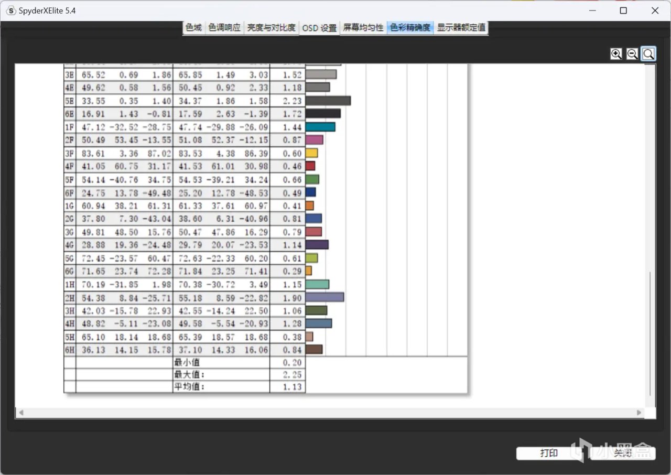Click the dark blue color bar for row 6F
The height and width of the screenshot is (475, 671).
pyautogui.click(x=311, y=192)
